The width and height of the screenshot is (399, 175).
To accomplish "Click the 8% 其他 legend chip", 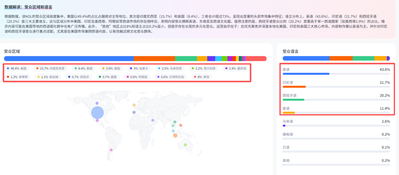I will (201, 77).
